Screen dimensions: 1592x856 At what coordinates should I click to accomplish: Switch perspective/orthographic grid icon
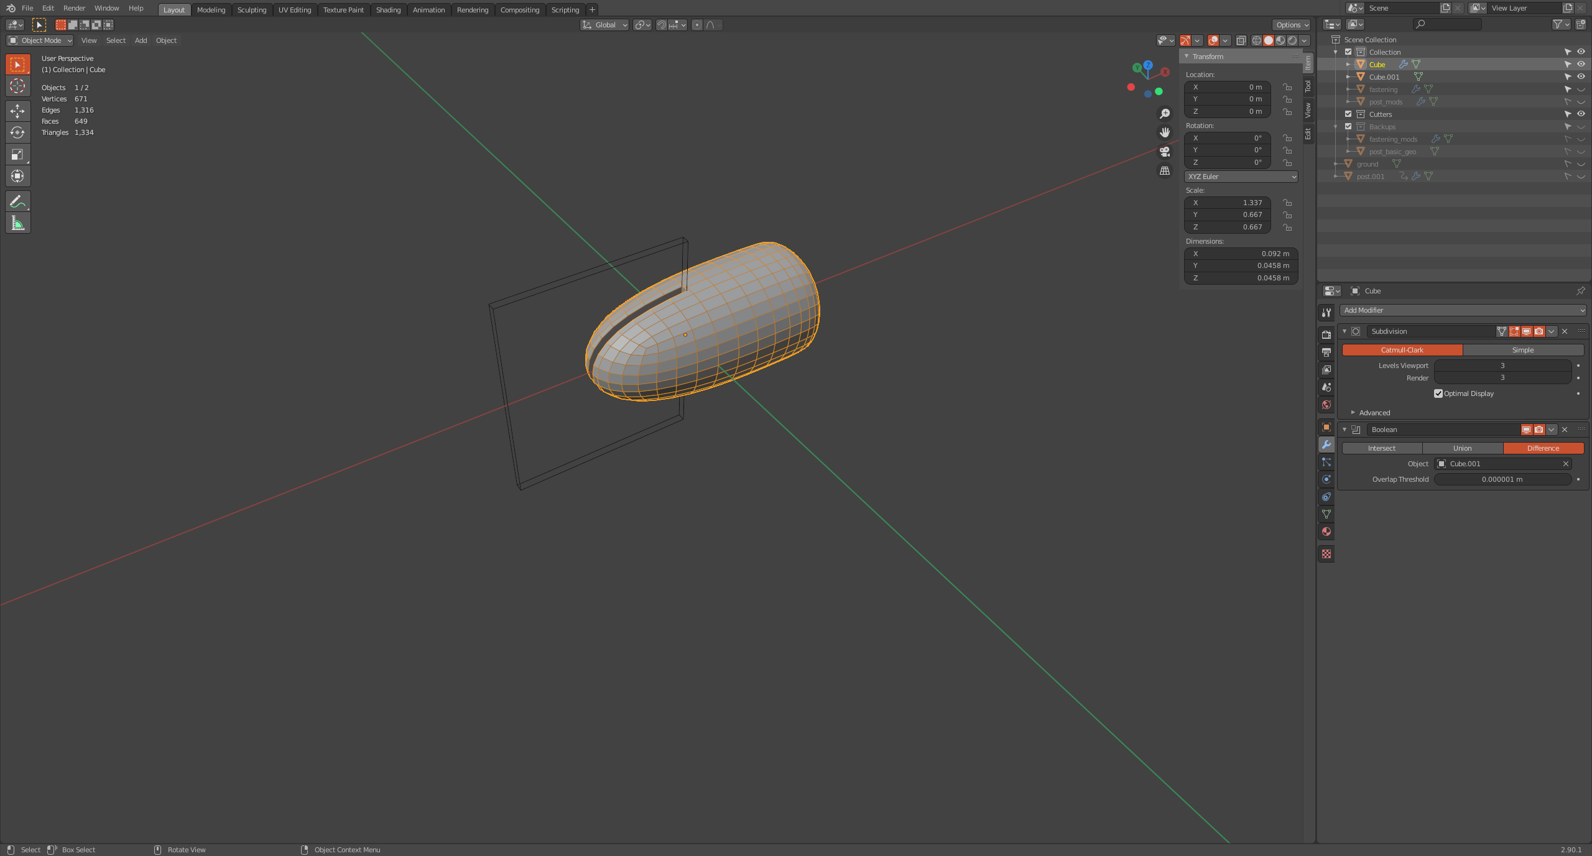(1165, 170)
